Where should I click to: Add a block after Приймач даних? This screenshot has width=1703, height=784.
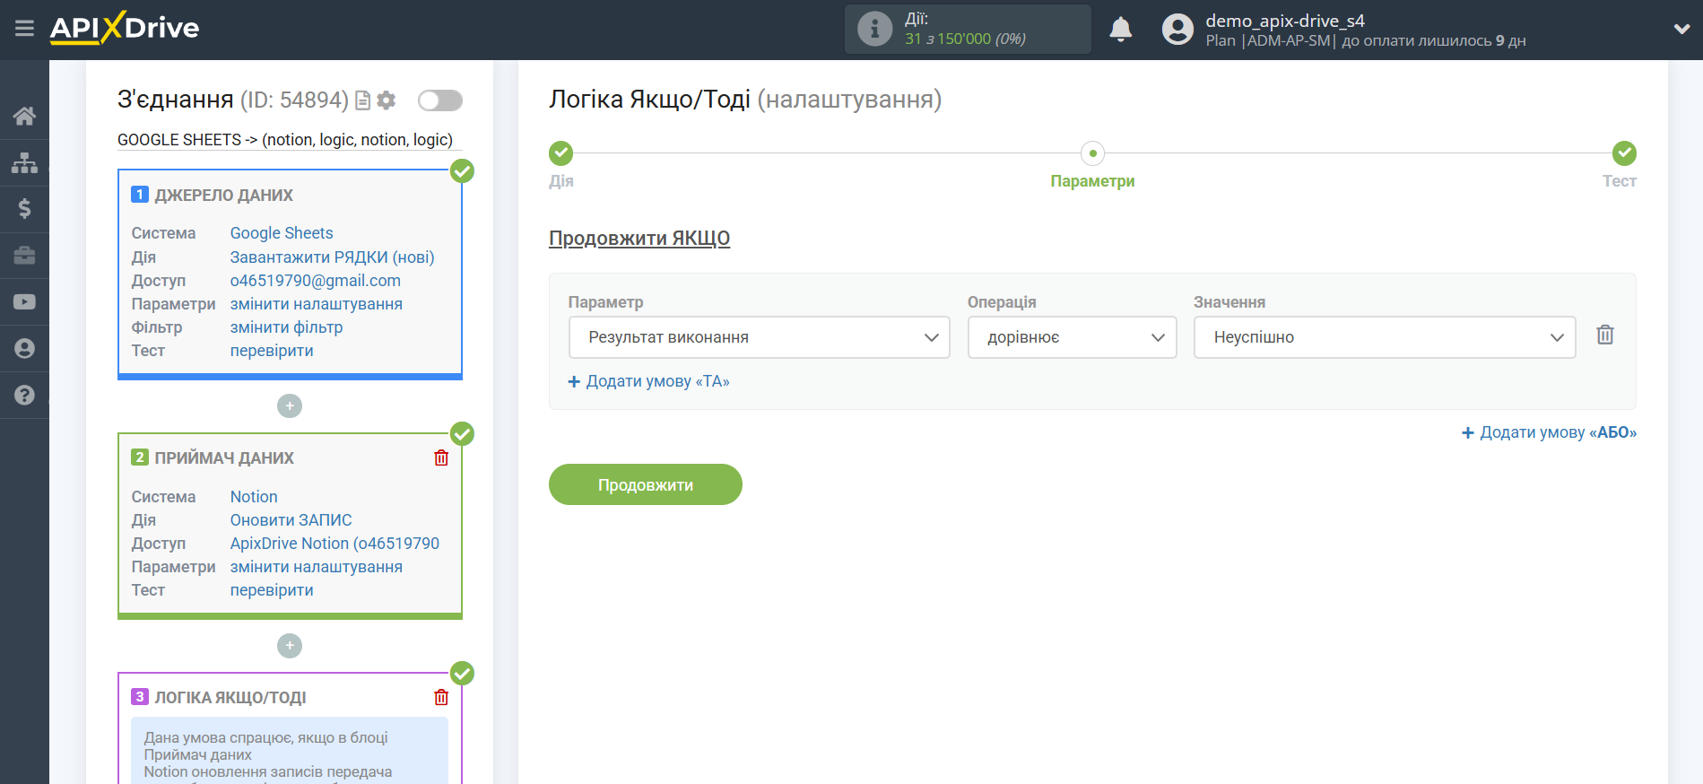[x=290, y=646]
